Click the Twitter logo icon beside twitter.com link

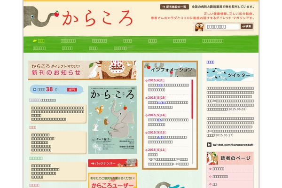209,145
